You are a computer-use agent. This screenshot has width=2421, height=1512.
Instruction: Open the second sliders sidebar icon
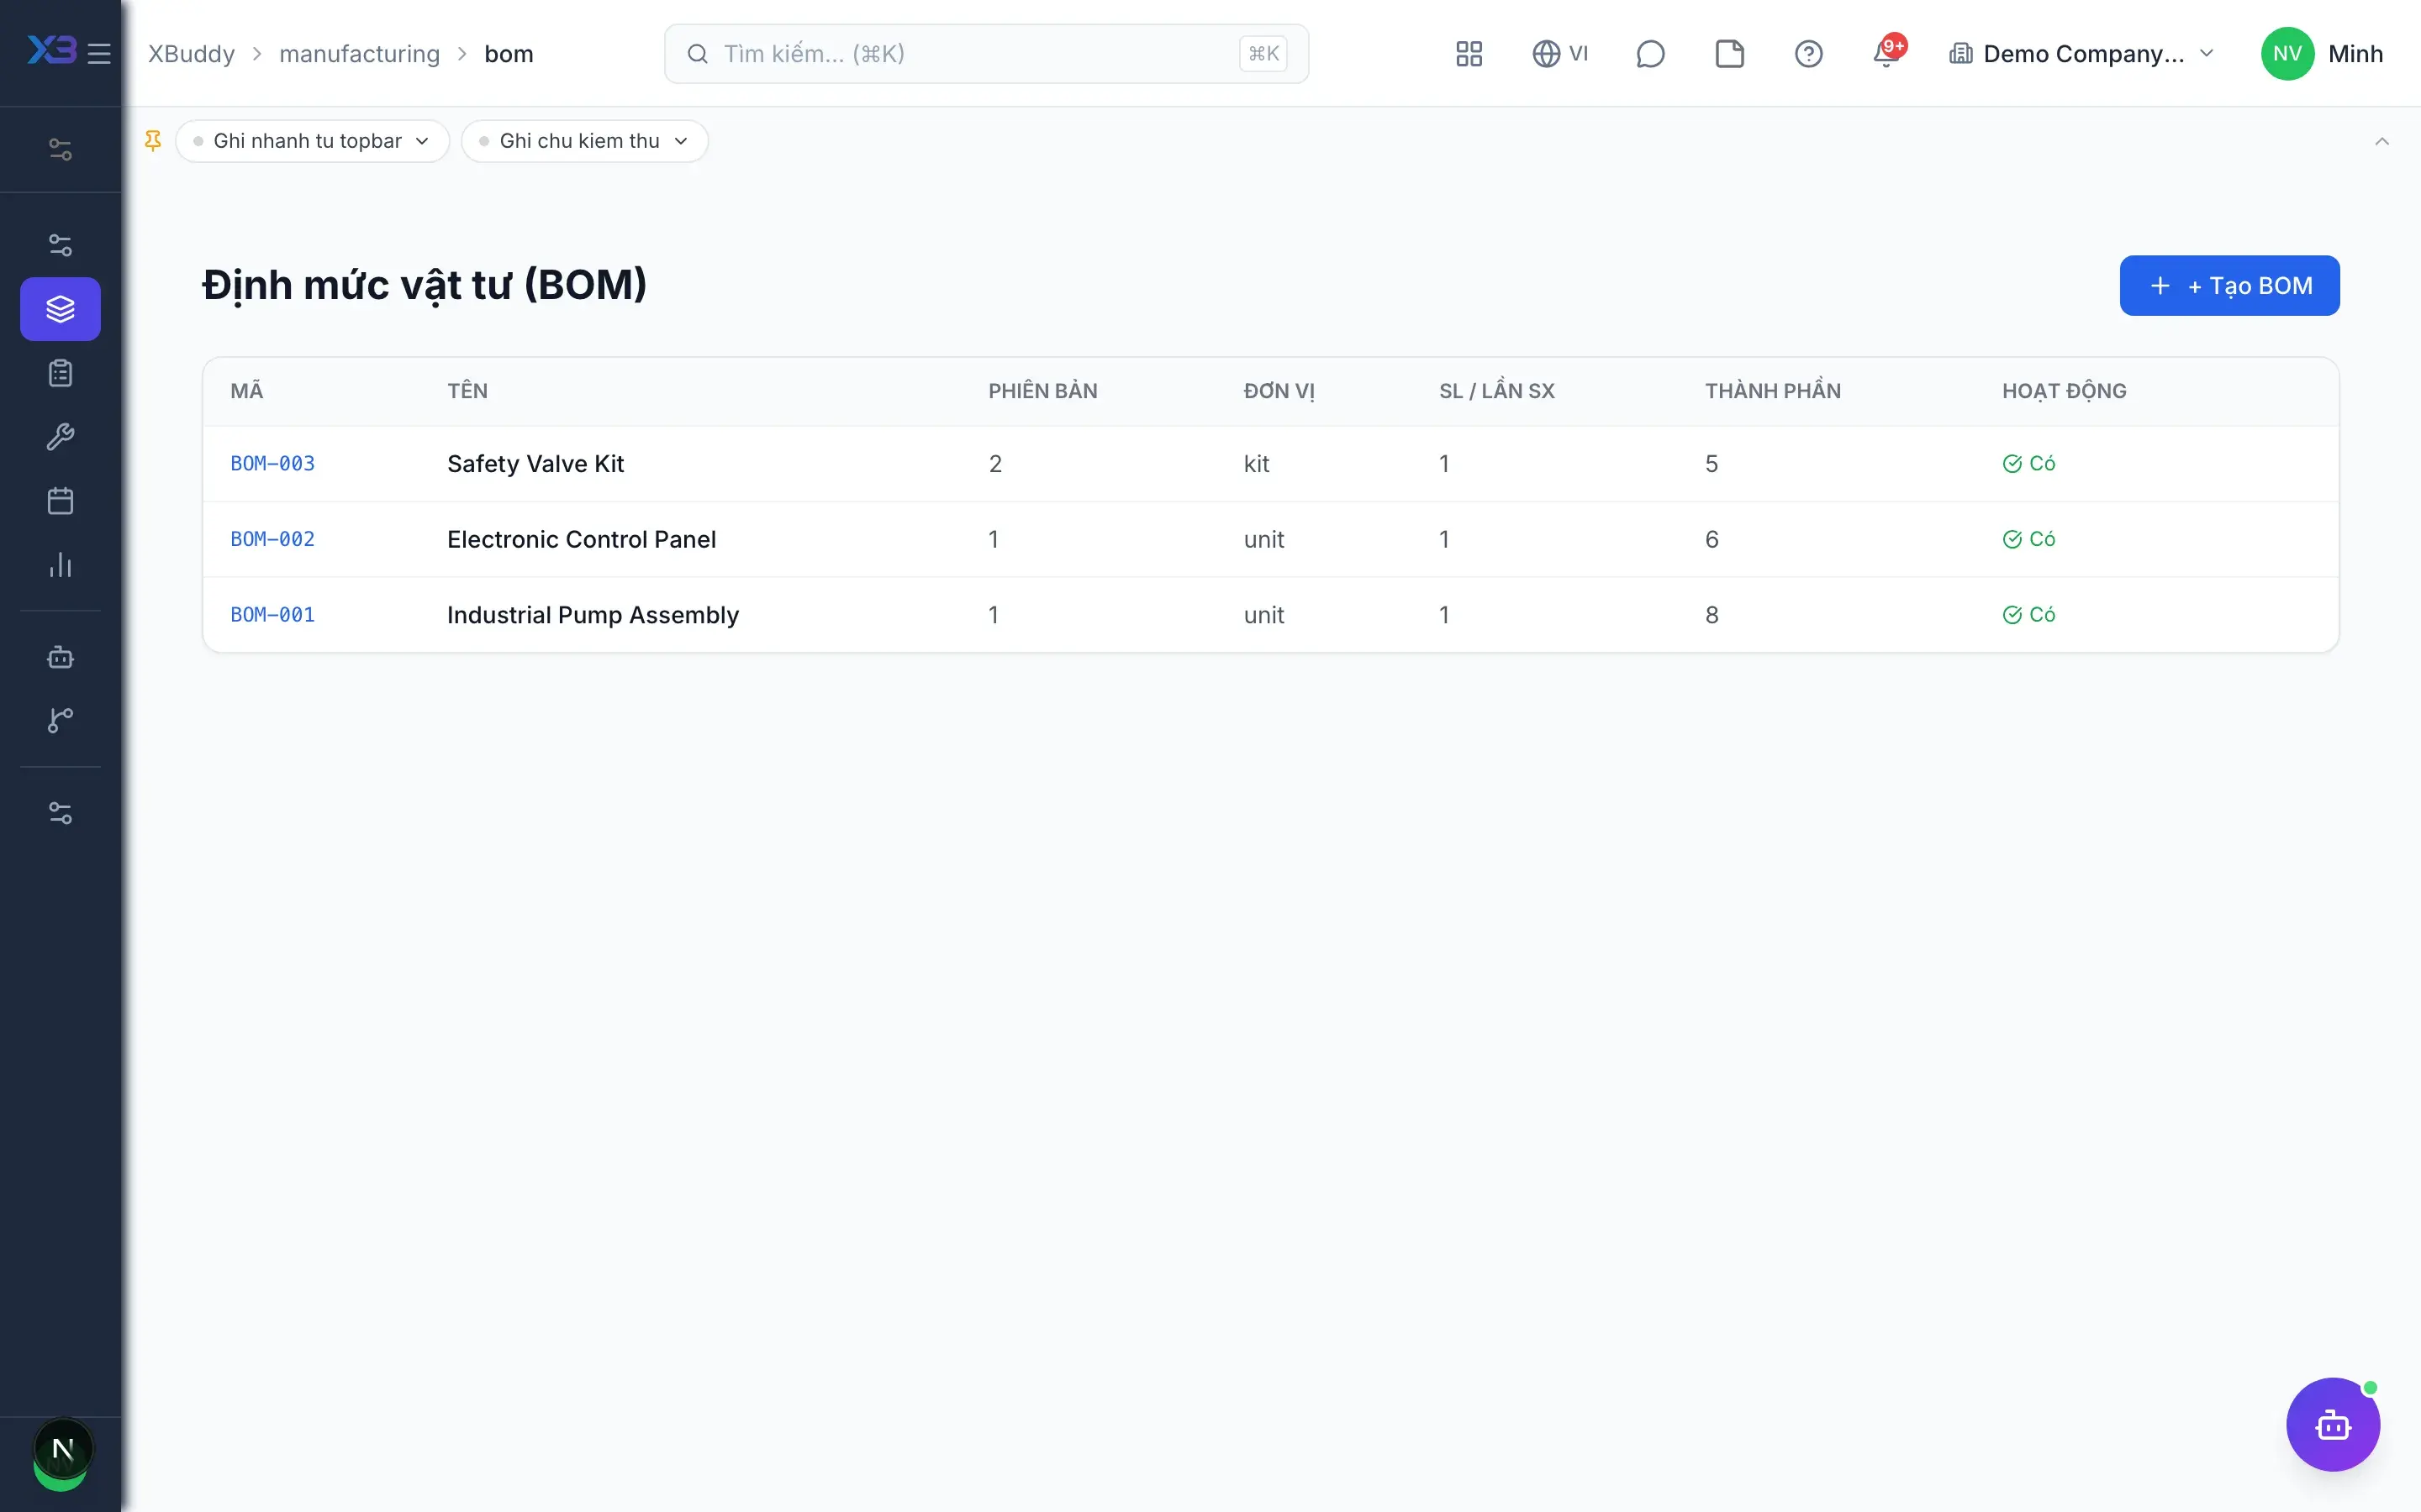(60, 245)
